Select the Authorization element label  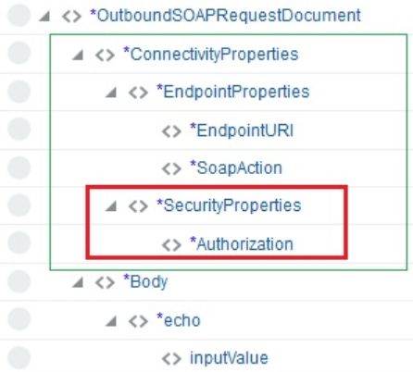coord(242,243)
